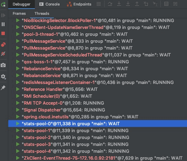Click the Force Step Into icon
187x161 pixels.
[128, 4]
